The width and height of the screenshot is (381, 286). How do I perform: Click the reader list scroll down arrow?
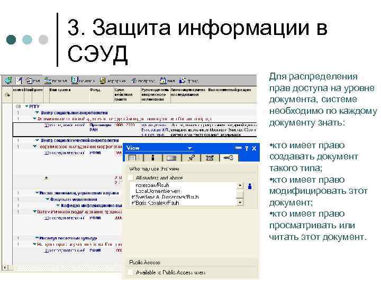(240, 202)
